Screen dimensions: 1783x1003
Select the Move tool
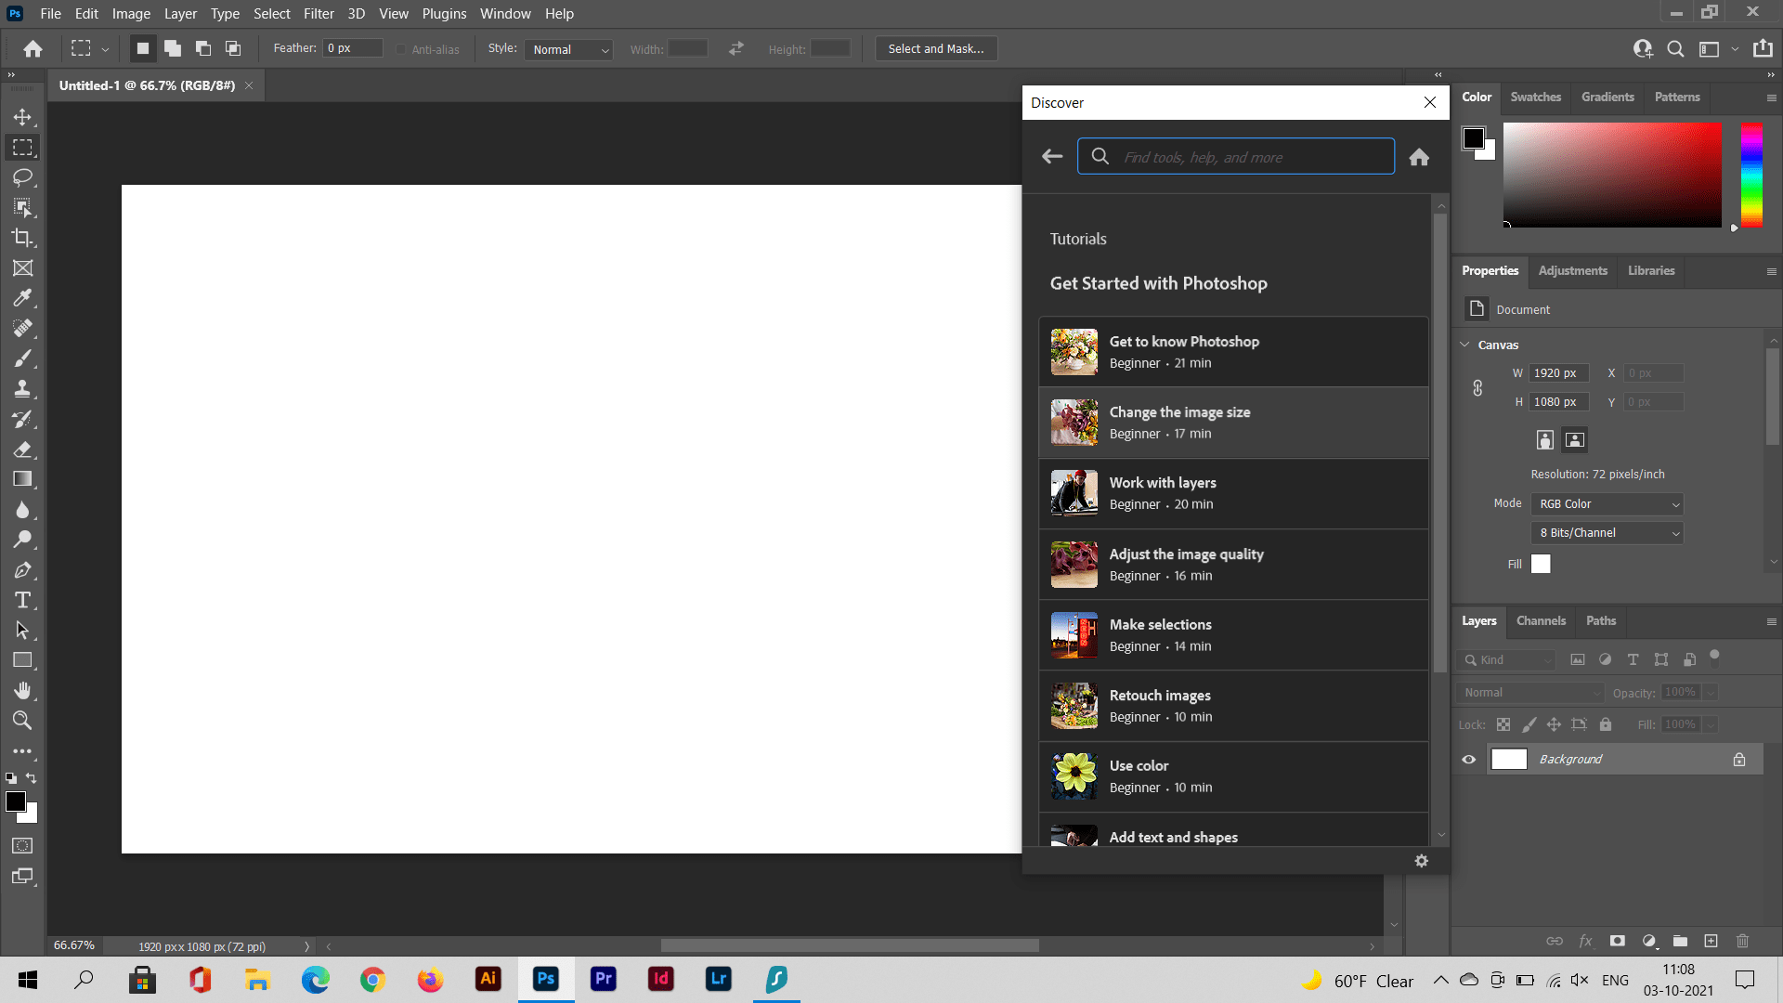(23, 116)
